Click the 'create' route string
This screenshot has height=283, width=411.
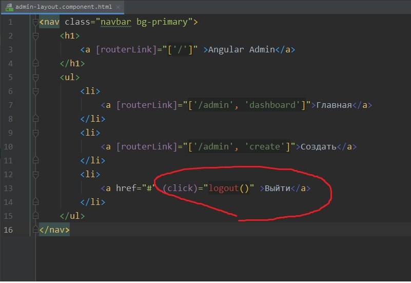click(264, 146)
